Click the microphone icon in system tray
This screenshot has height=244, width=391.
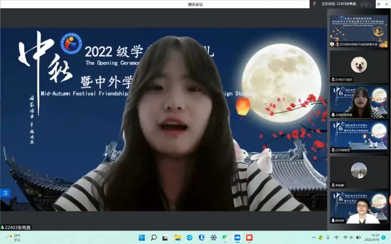tap(328, 238)
